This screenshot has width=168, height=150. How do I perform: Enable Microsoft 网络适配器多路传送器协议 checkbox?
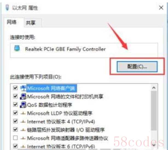15,138
